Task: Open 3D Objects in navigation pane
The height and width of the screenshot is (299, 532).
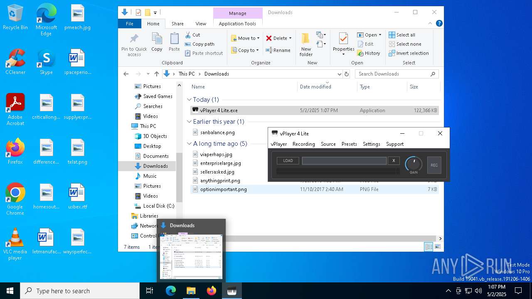Action: click(155, 136)
